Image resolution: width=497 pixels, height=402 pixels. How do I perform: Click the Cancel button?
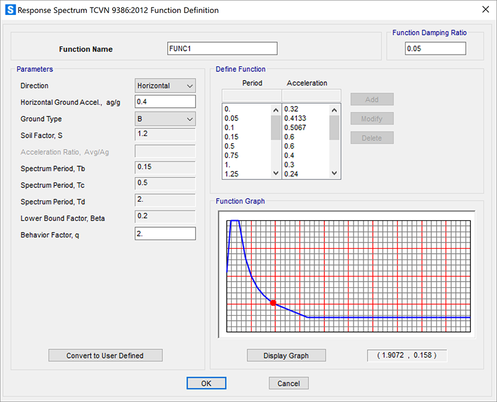[x=288, y=383]
